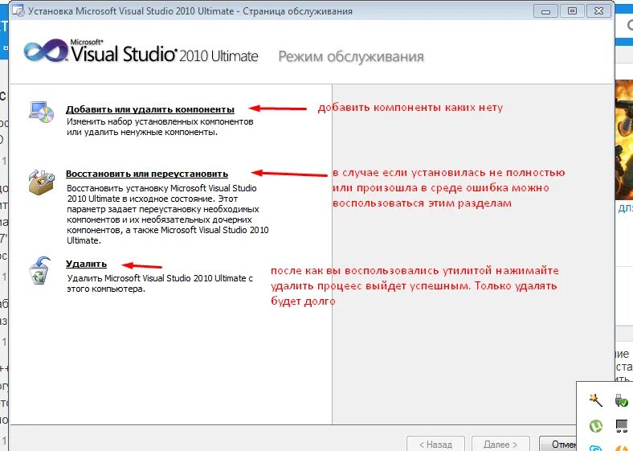Select the 'Удалить' link
Image resolution: width=633 pixels, height=451 pixels.
tap(87, 264)
